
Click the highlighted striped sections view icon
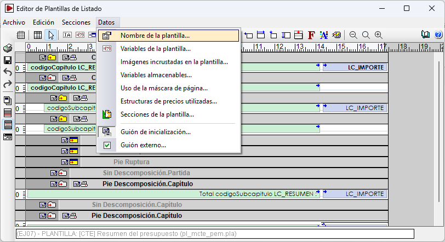[x=8, y=125]
